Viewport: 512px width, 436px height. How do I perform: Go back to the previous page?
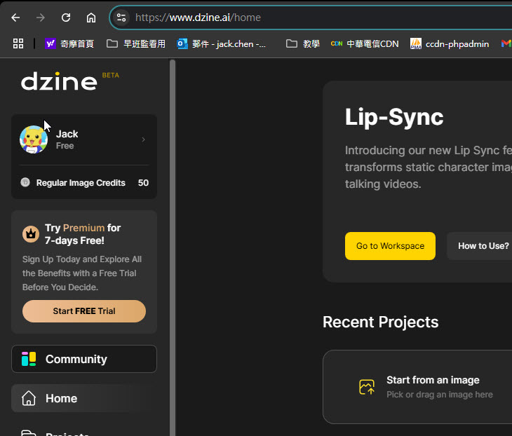[x=15, y=18]
